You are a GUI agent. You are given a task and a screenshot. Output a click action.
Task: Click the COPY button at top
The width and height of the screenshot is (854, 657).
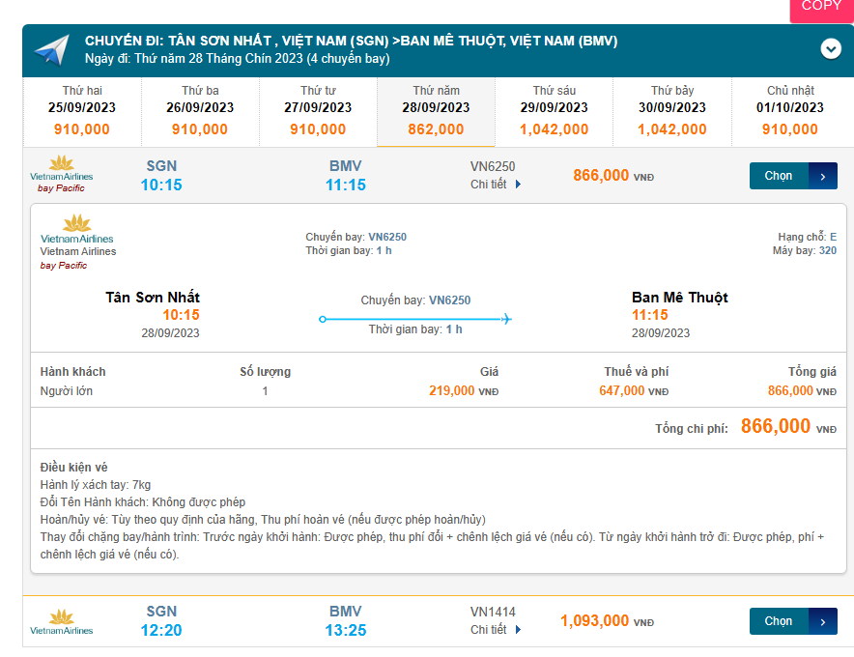[821, 8]
